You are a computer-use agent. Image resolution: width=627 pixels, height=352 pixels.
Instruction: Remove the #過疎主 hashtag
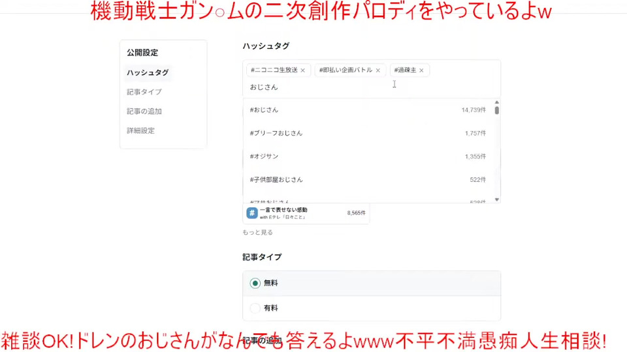421,70
